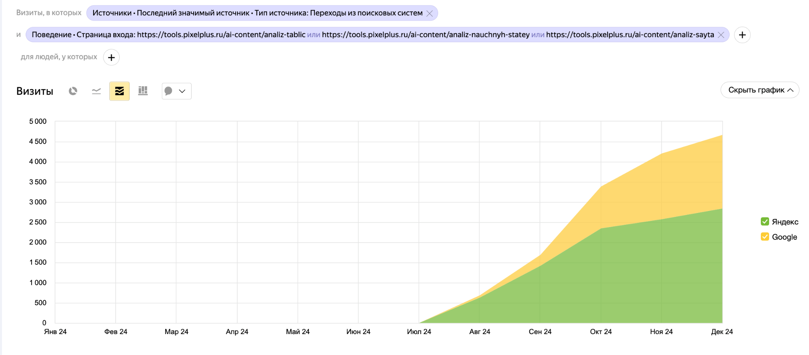Click Скрыть график to hide chart
This screenshot has height=355, width=809.
tap(760, 90)
